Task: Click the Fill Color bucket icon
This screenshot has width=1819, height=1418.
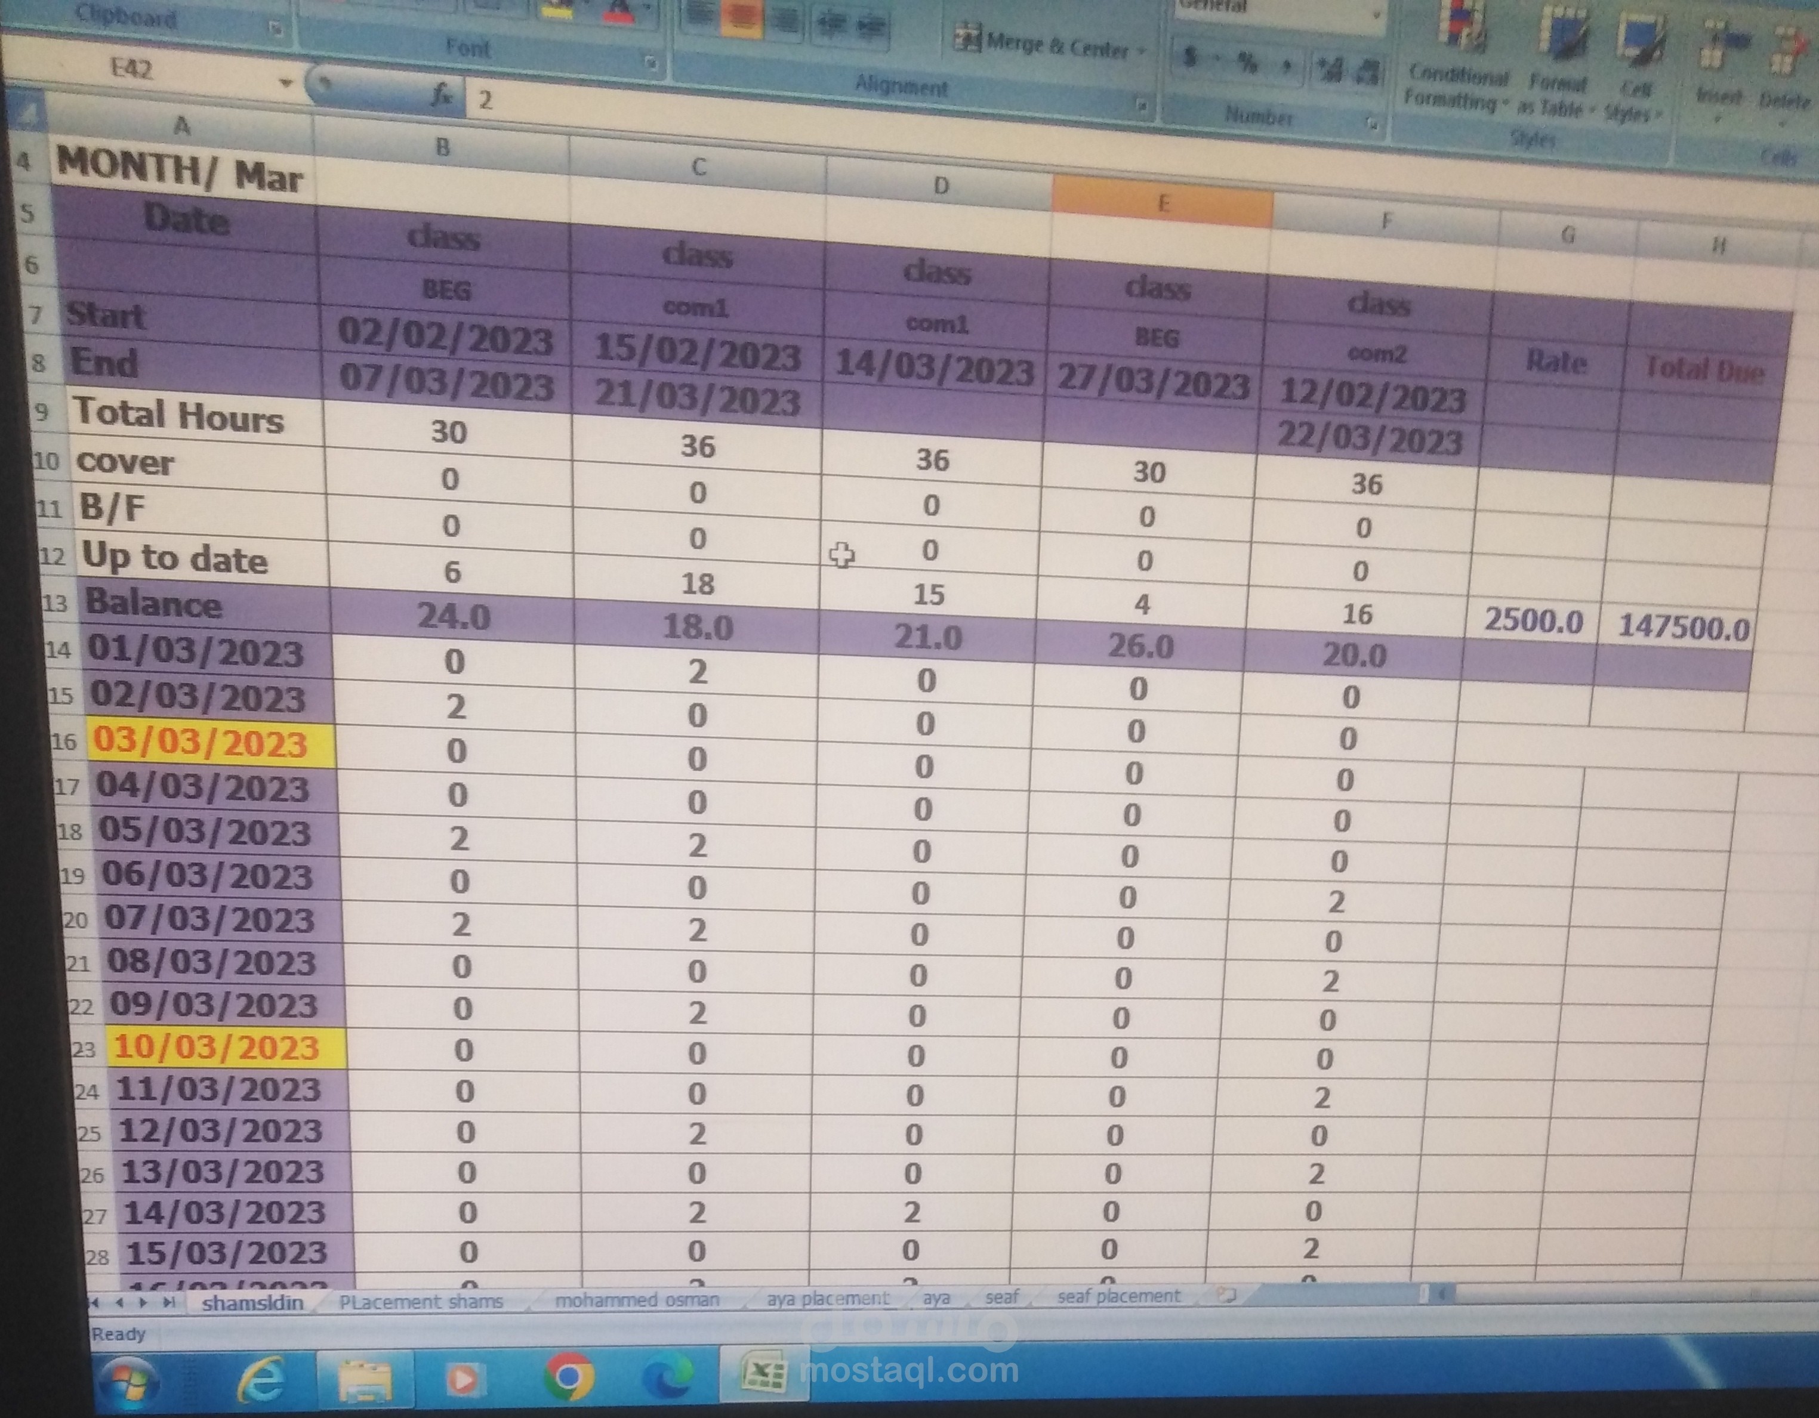Action: click(556, 8)
